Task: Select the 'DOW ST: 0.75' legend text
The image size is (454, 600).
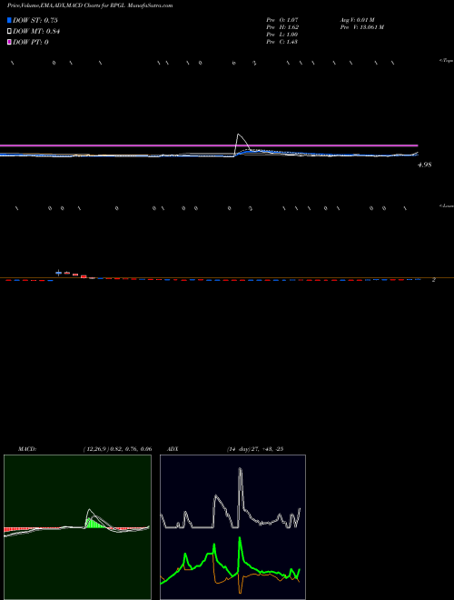Action: tap(35, 20)
